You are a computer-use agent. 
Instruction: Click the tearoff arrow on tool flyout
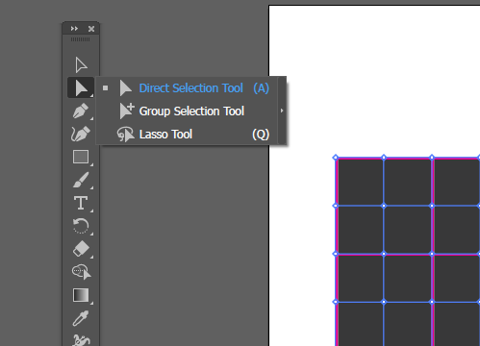tap(282, 111)
